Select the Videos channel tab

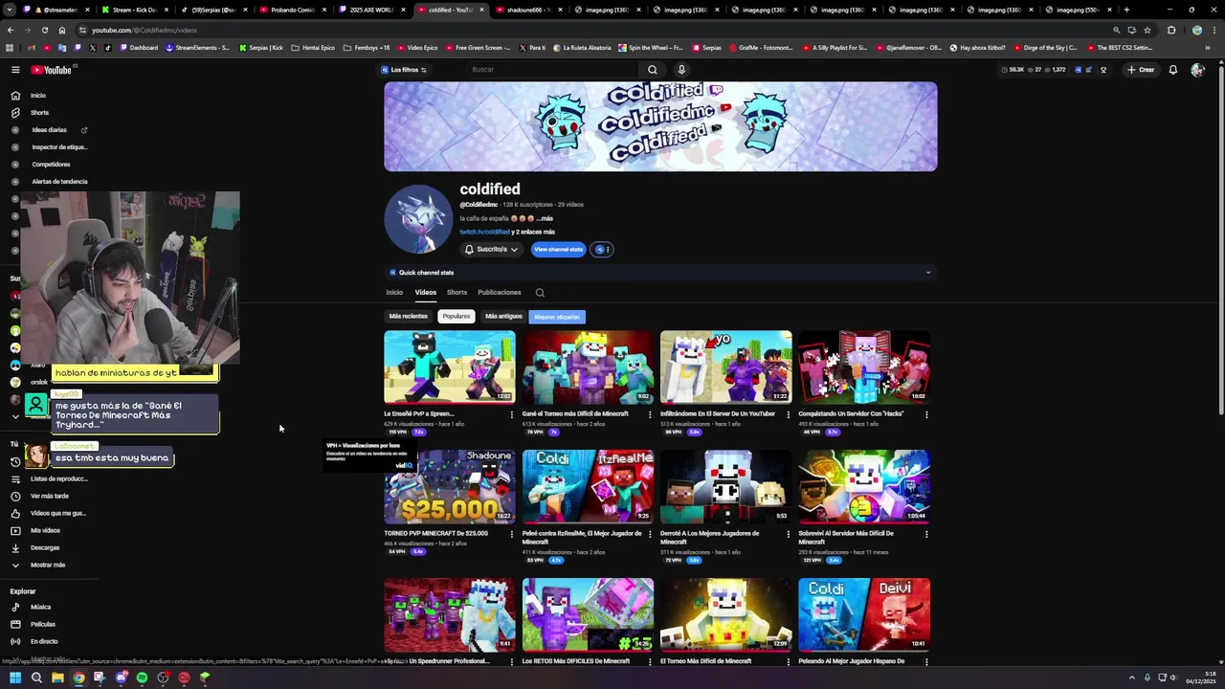tap(426, 293)
